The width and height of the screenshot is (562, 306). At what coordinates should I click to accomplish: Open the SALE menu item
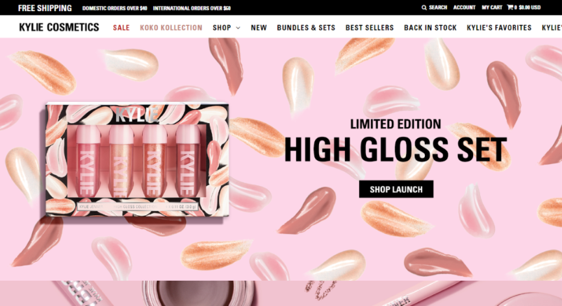(121, 27)
